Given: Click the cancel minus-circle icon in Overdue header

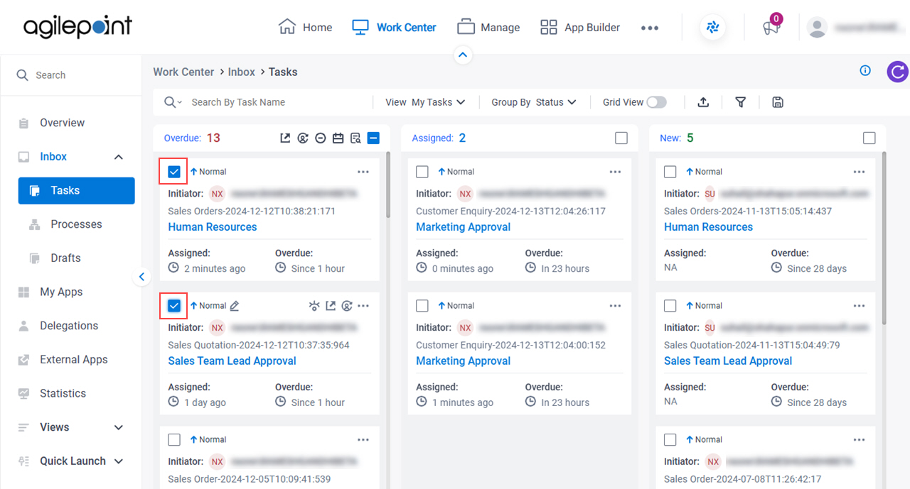Looking at the screenshot, I should 321,138.
